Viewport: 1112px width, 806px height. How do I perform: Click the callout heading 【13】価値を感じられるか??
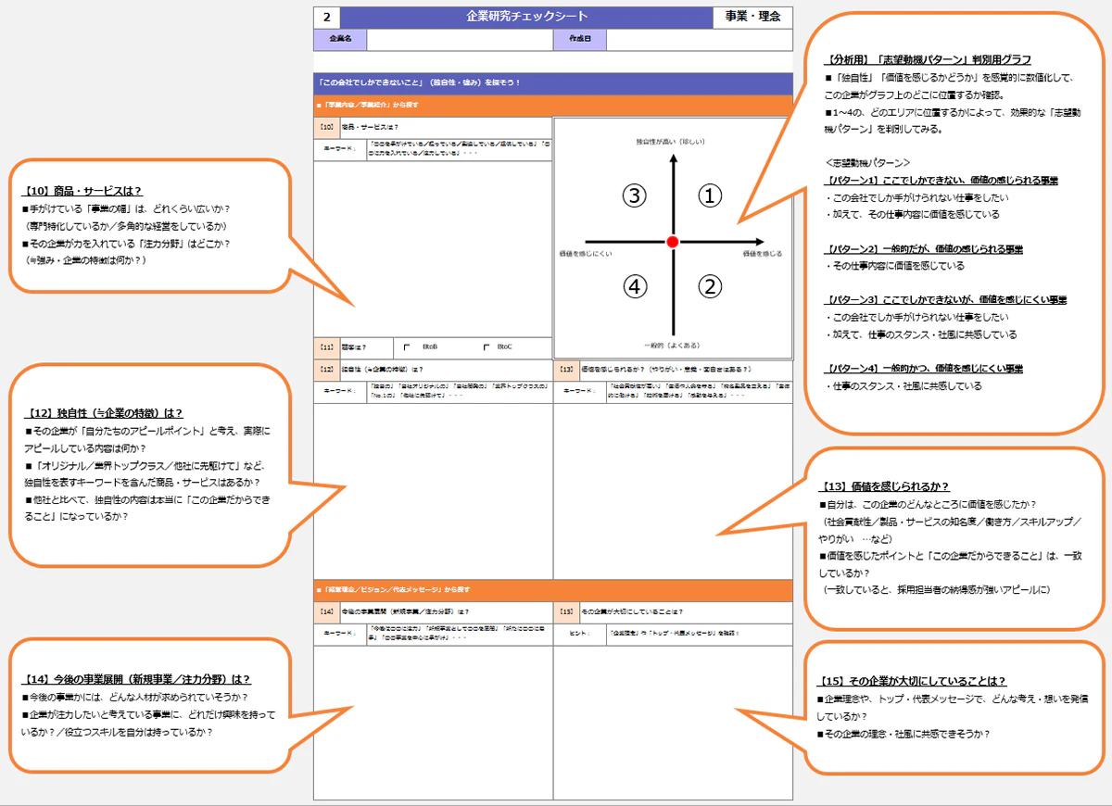[886, 486]
